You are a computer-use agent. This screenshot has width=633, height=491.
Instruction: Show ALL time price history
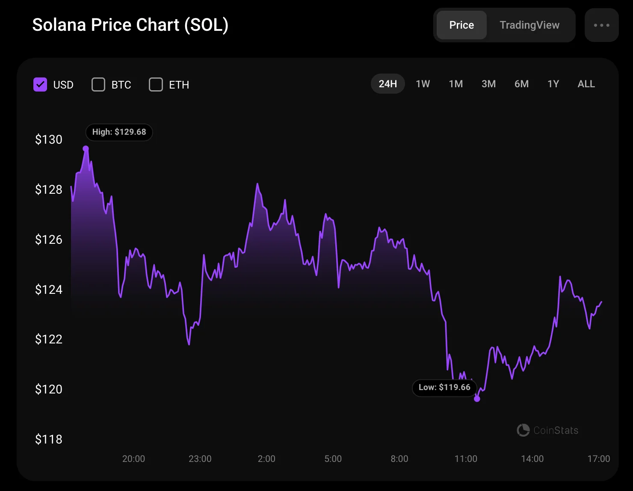(x=586, y=84)
